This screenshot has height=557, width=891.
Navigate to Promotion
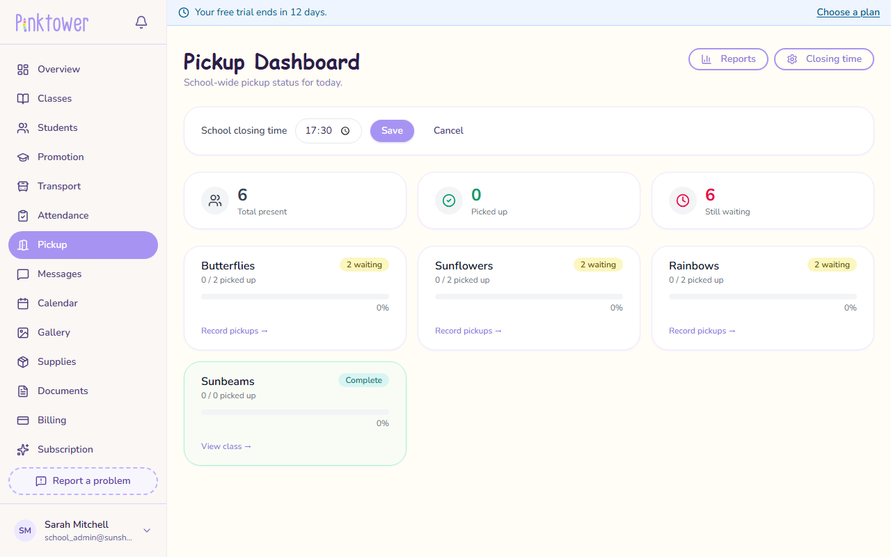pos(83,157)
